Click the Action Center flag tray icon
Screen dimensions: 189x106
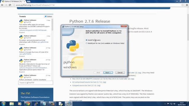[168, 104]
